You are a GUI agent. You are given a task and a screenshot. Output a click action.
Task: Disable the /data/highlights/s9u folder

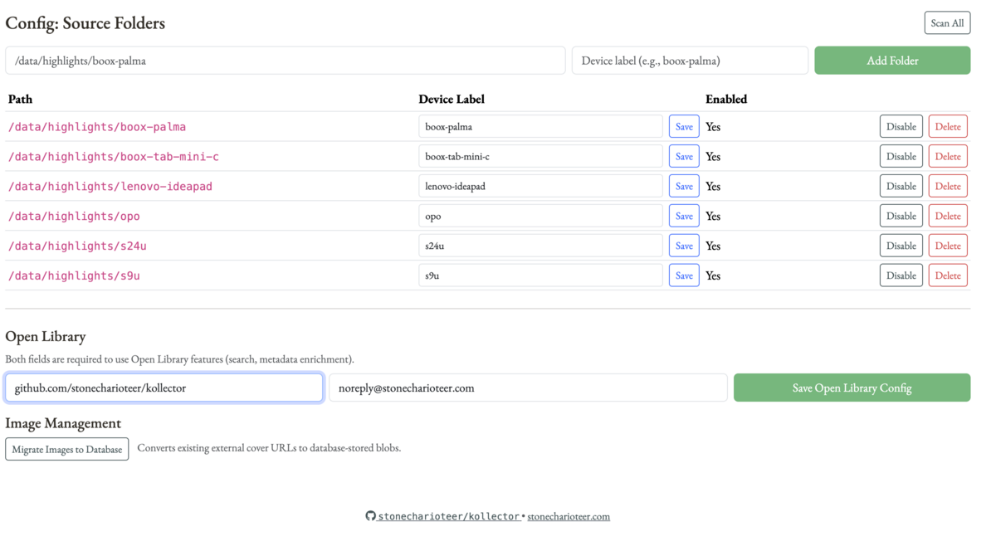click(901, 275)
